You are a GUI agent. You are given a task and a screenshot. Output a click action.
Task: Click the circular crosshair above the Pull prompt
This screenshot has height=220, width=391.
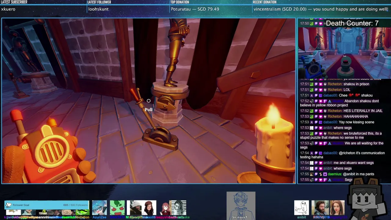coord(148,101)
